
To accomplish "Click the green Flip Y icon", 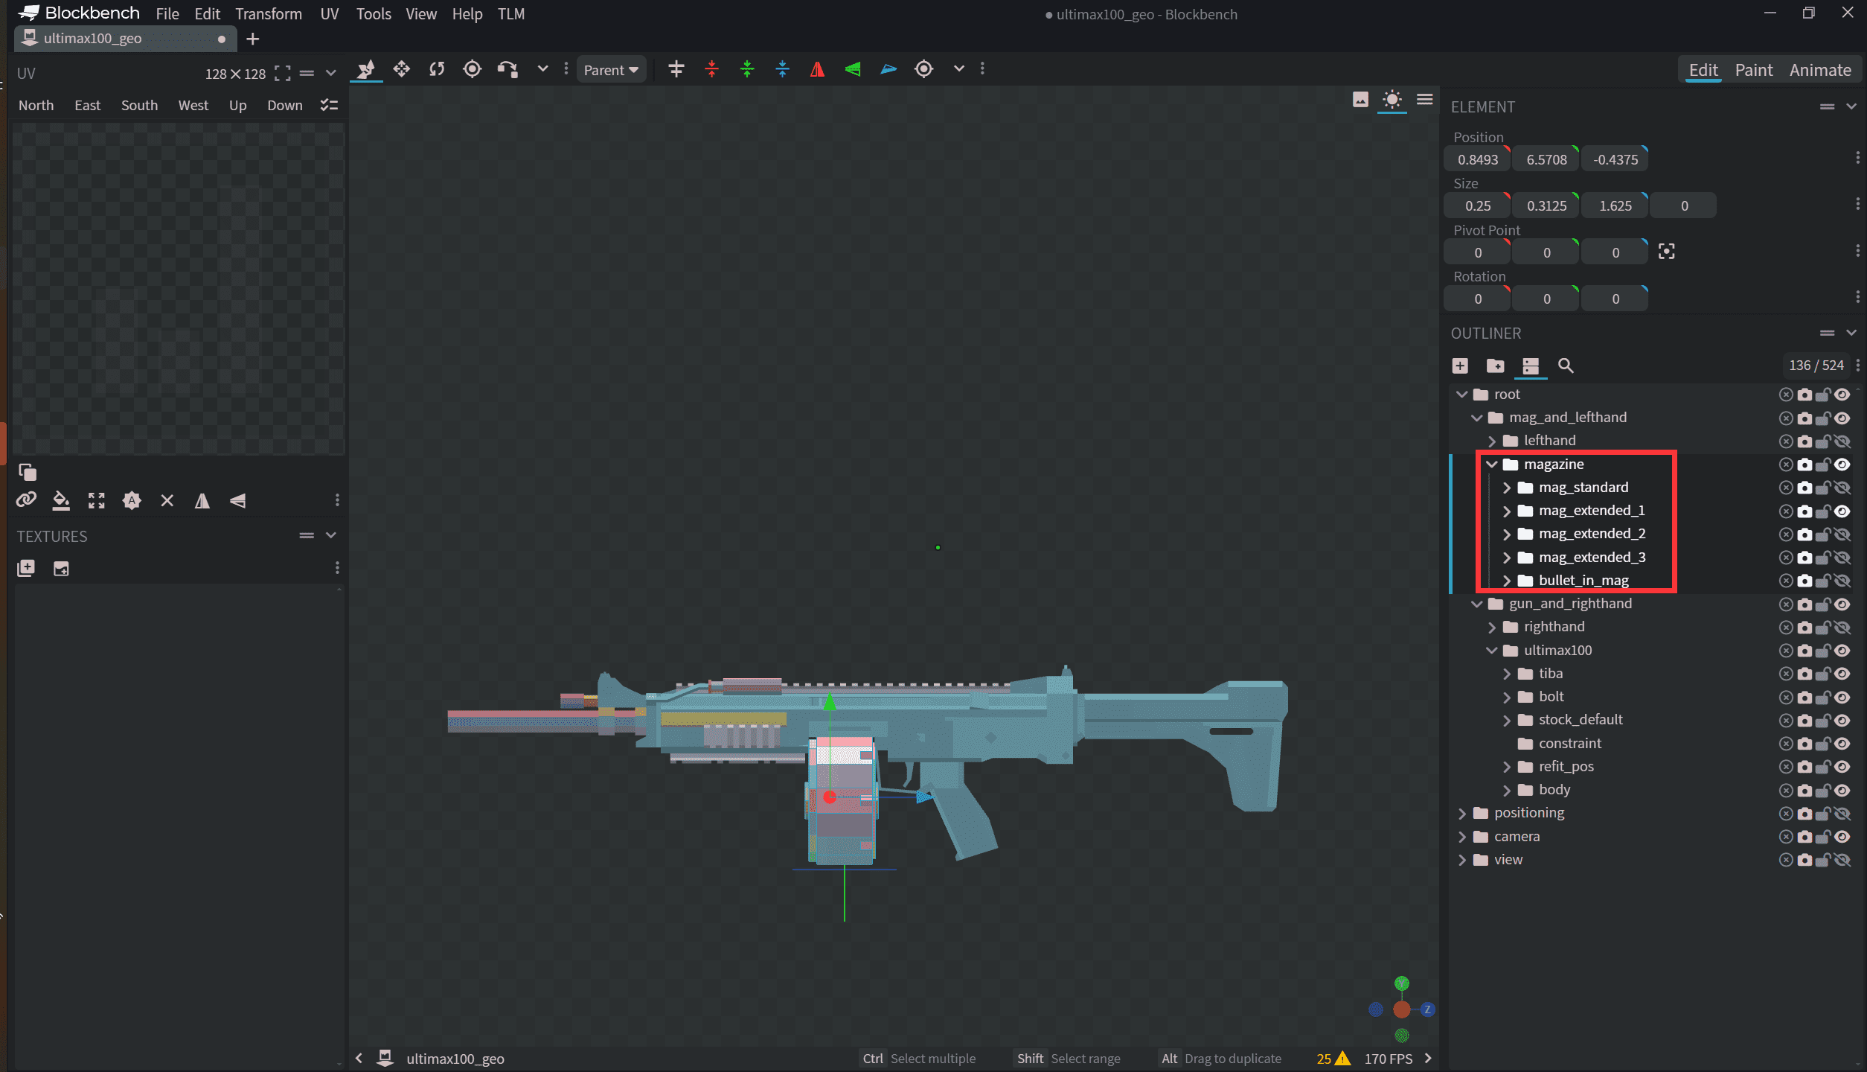I will click(x=853, y=69).
